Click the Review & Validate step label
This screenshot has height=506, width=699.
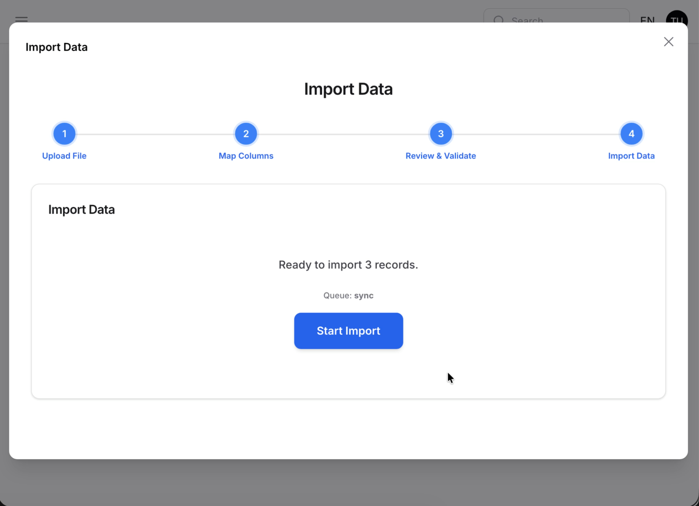point(441,156)
